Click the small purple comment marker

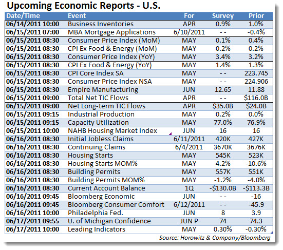pos(171,134)
